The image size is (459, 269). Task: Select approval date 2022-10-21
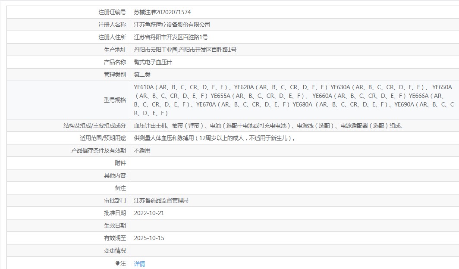point(149,213)
